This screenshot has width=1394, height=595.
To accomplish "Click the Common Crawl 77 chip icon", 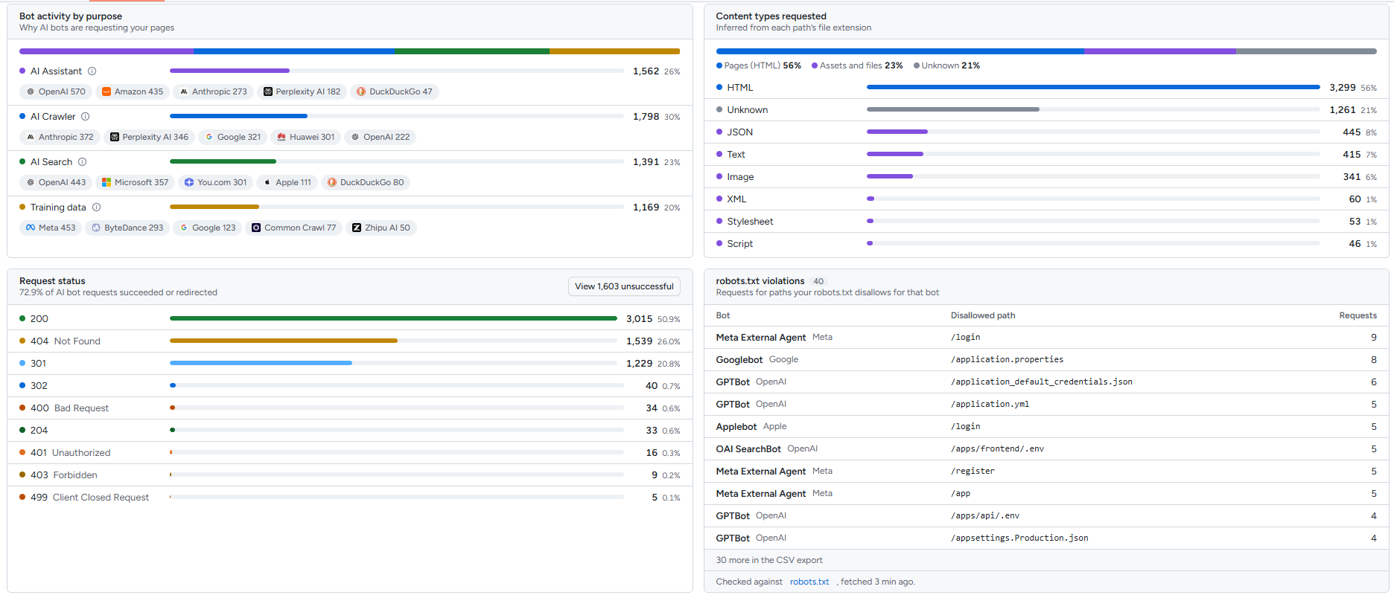I will tap(256, 228).
